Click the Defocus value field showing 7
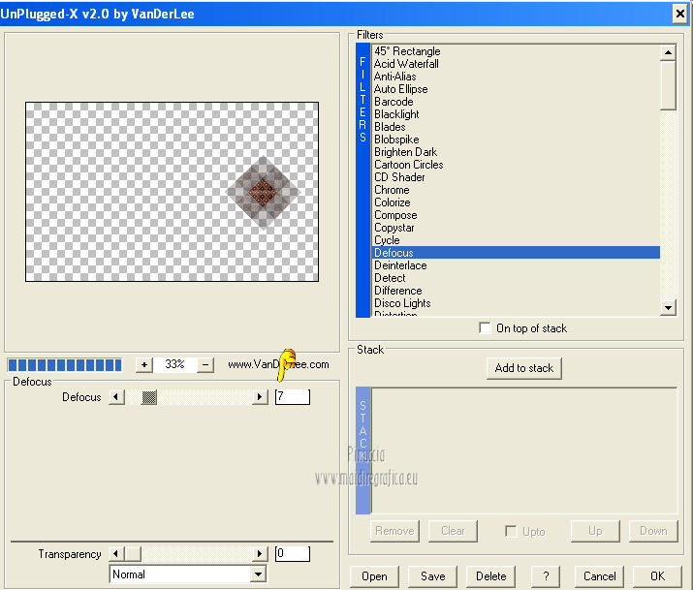 [x=293, y=397]
